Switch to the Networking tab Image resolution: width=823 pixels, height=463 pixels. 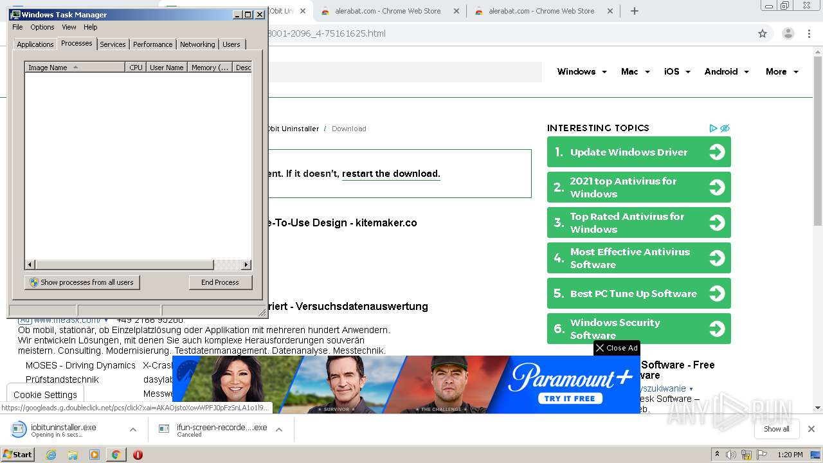pyautogui.click(x=197, y=44)
